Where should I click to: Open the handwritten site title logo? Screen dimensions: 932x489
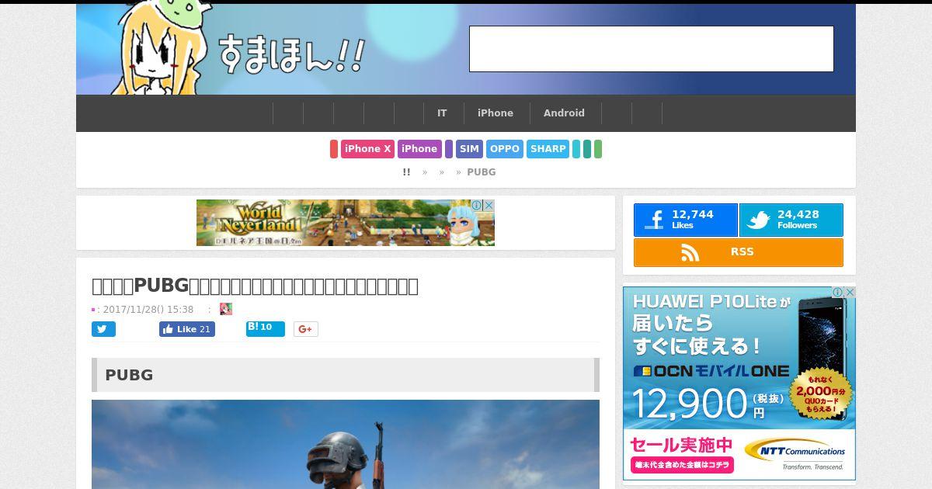(x=290, y=54)
